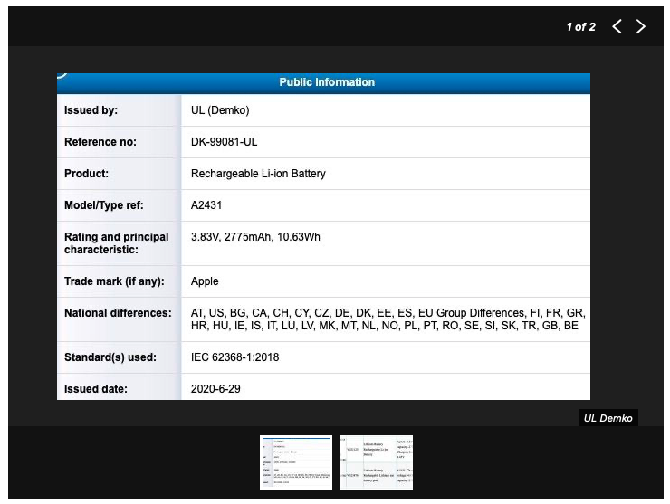Click the country code list starting 'AT, US, BG'
The height and width of the screenshot is (504, 670).
point(388,319)
